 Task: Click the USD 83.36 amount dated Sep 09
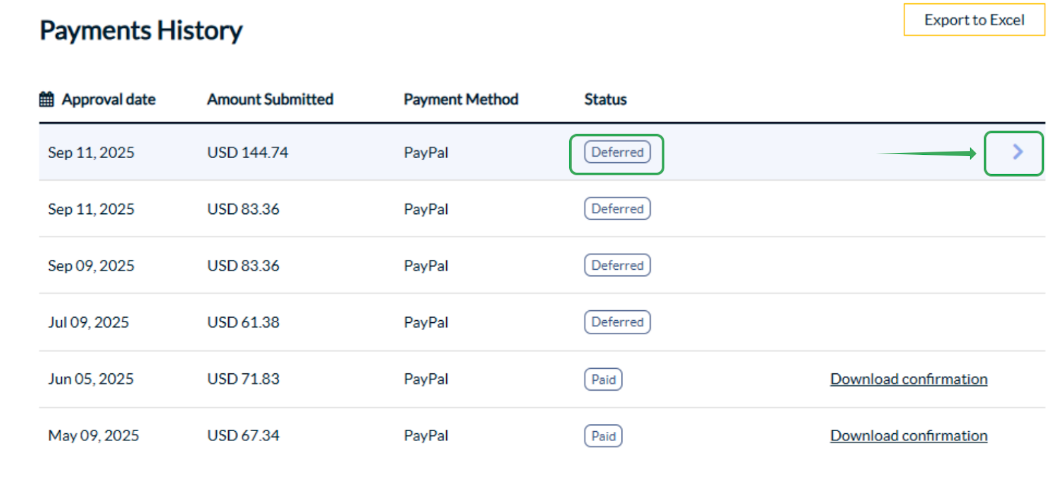(x=243, y=266)
